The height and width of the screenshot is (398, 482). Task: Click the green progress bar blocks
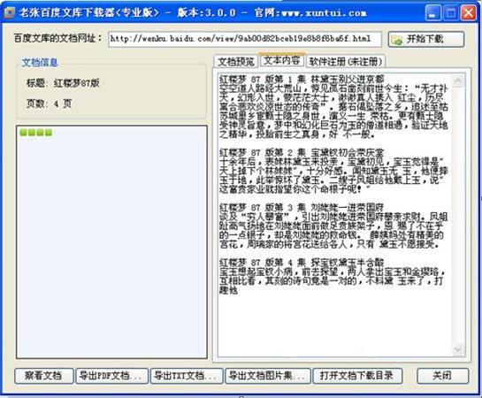35,133
